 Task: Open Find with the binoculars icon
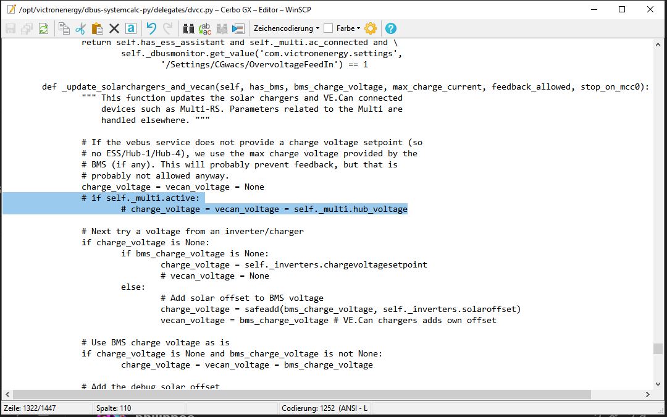[189, 28]
